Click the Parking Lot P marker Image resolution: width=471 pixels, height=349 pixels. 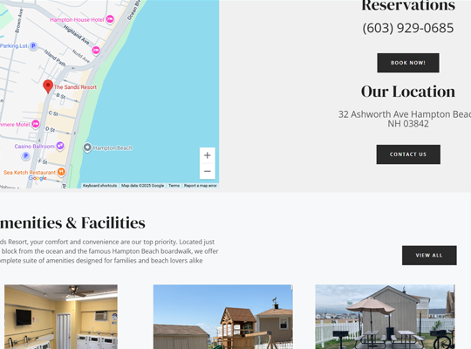click(33, 46)
